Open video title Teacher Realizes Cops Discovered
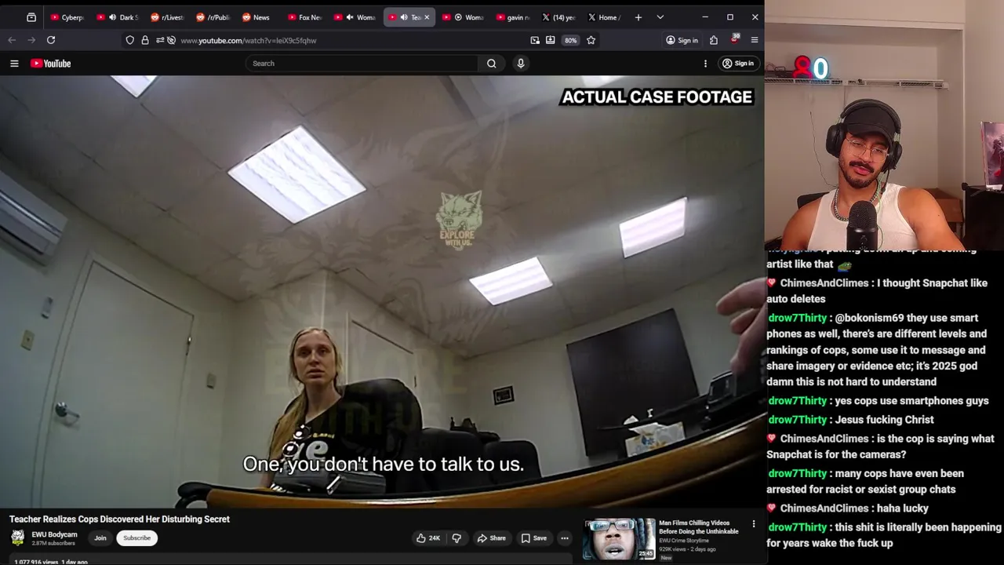The height and width of the screenshot is (565, 1004). point(119,519)
